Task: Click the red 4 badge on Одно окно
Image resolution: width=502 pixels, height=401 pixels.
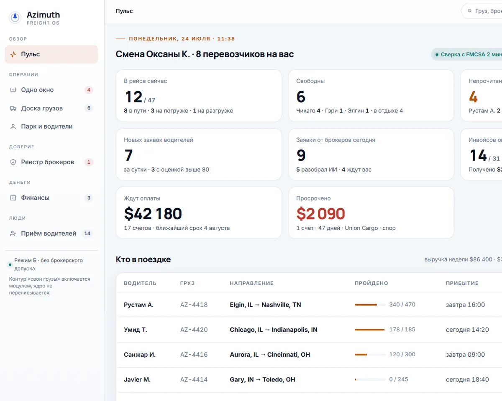Action: pos(88,90)
